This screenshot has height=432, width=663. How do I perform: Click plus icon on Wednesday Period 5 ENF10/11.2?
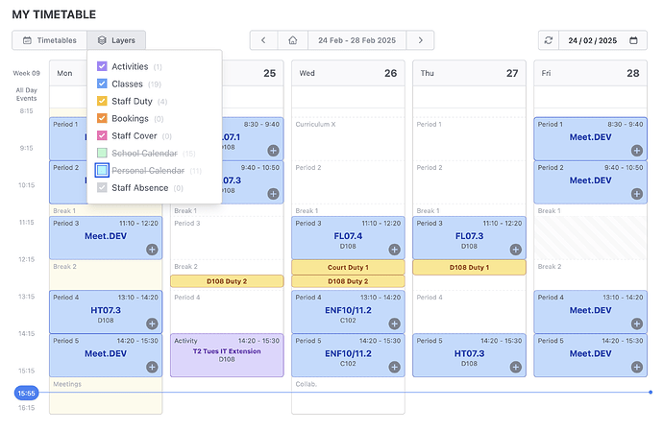[395, 367]
